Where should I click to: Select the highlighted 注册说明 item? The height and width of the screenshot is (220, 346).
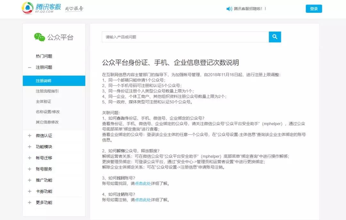(x=54, y=81)
